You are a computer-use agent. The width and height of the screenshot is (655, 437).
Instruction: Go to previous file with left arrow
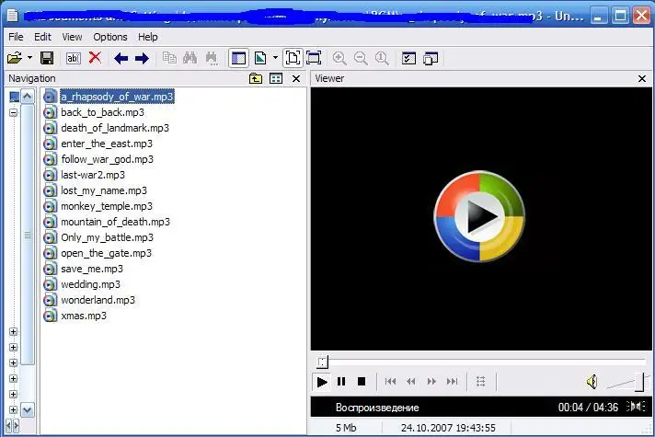click(x=121, y=59)
